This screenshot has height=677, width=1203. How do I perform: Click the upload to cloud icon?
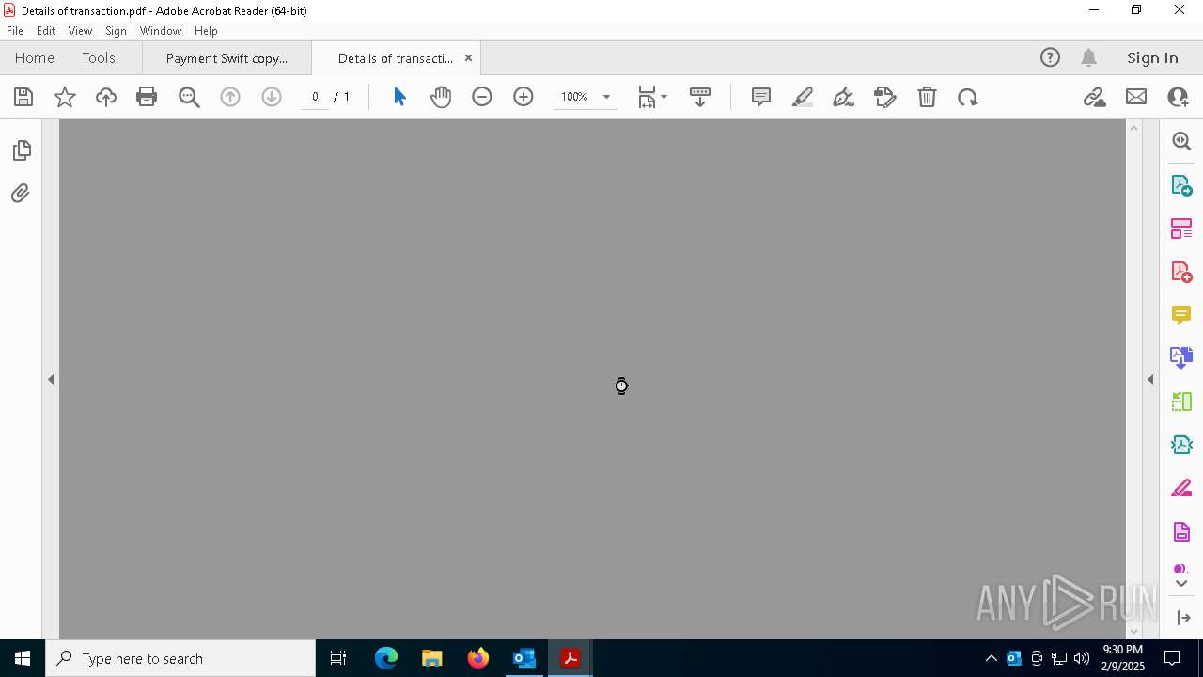point(106,97)
